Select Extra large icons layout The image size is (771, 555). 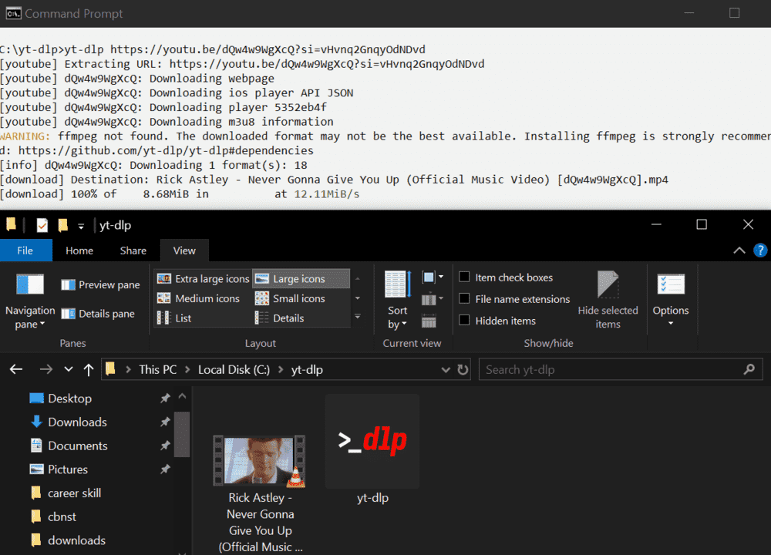(x=203, y=279)
